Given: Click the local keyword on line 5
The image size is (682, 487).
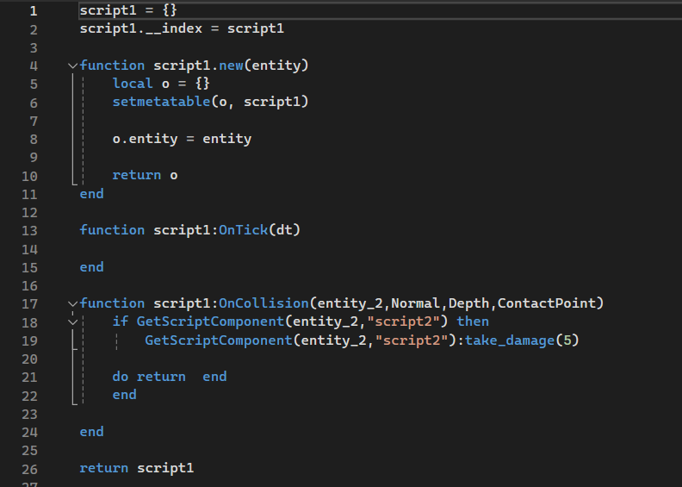Looking at the screenshot, I should click(133, 84).
